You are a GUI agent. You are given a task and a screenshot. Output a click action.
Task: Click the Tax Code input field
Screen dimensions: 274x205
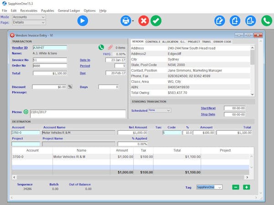[x=172, y=133]
